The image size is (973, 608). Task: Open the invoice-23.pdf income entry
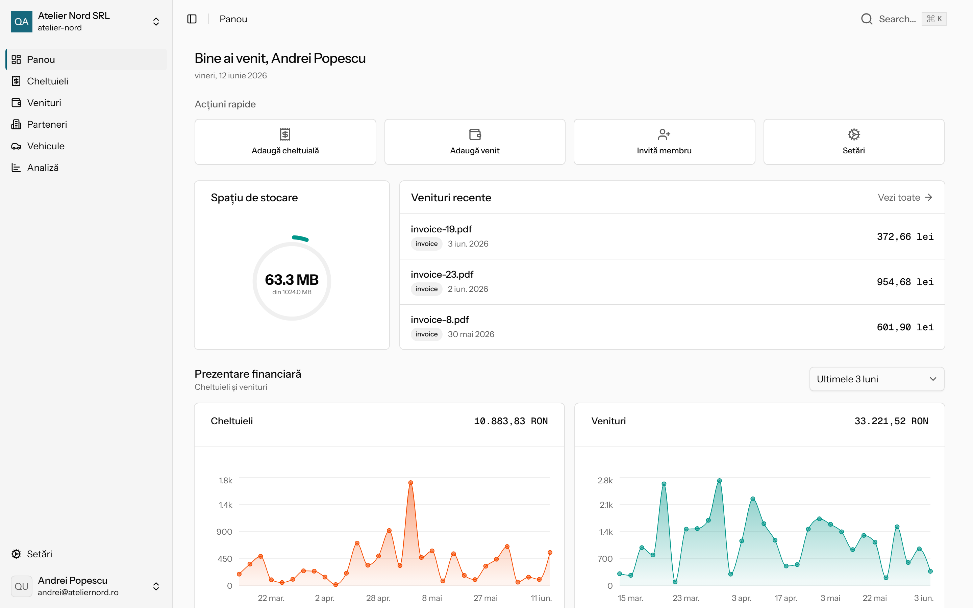click(672, 281)
